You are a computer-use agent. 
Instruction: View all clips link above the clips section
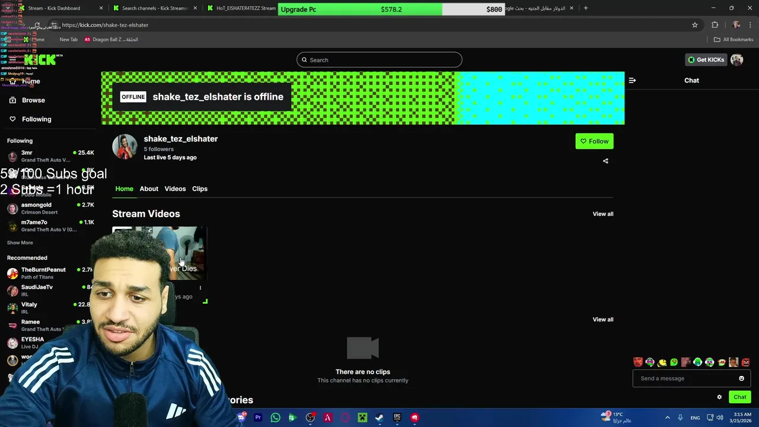pos(603,320)
